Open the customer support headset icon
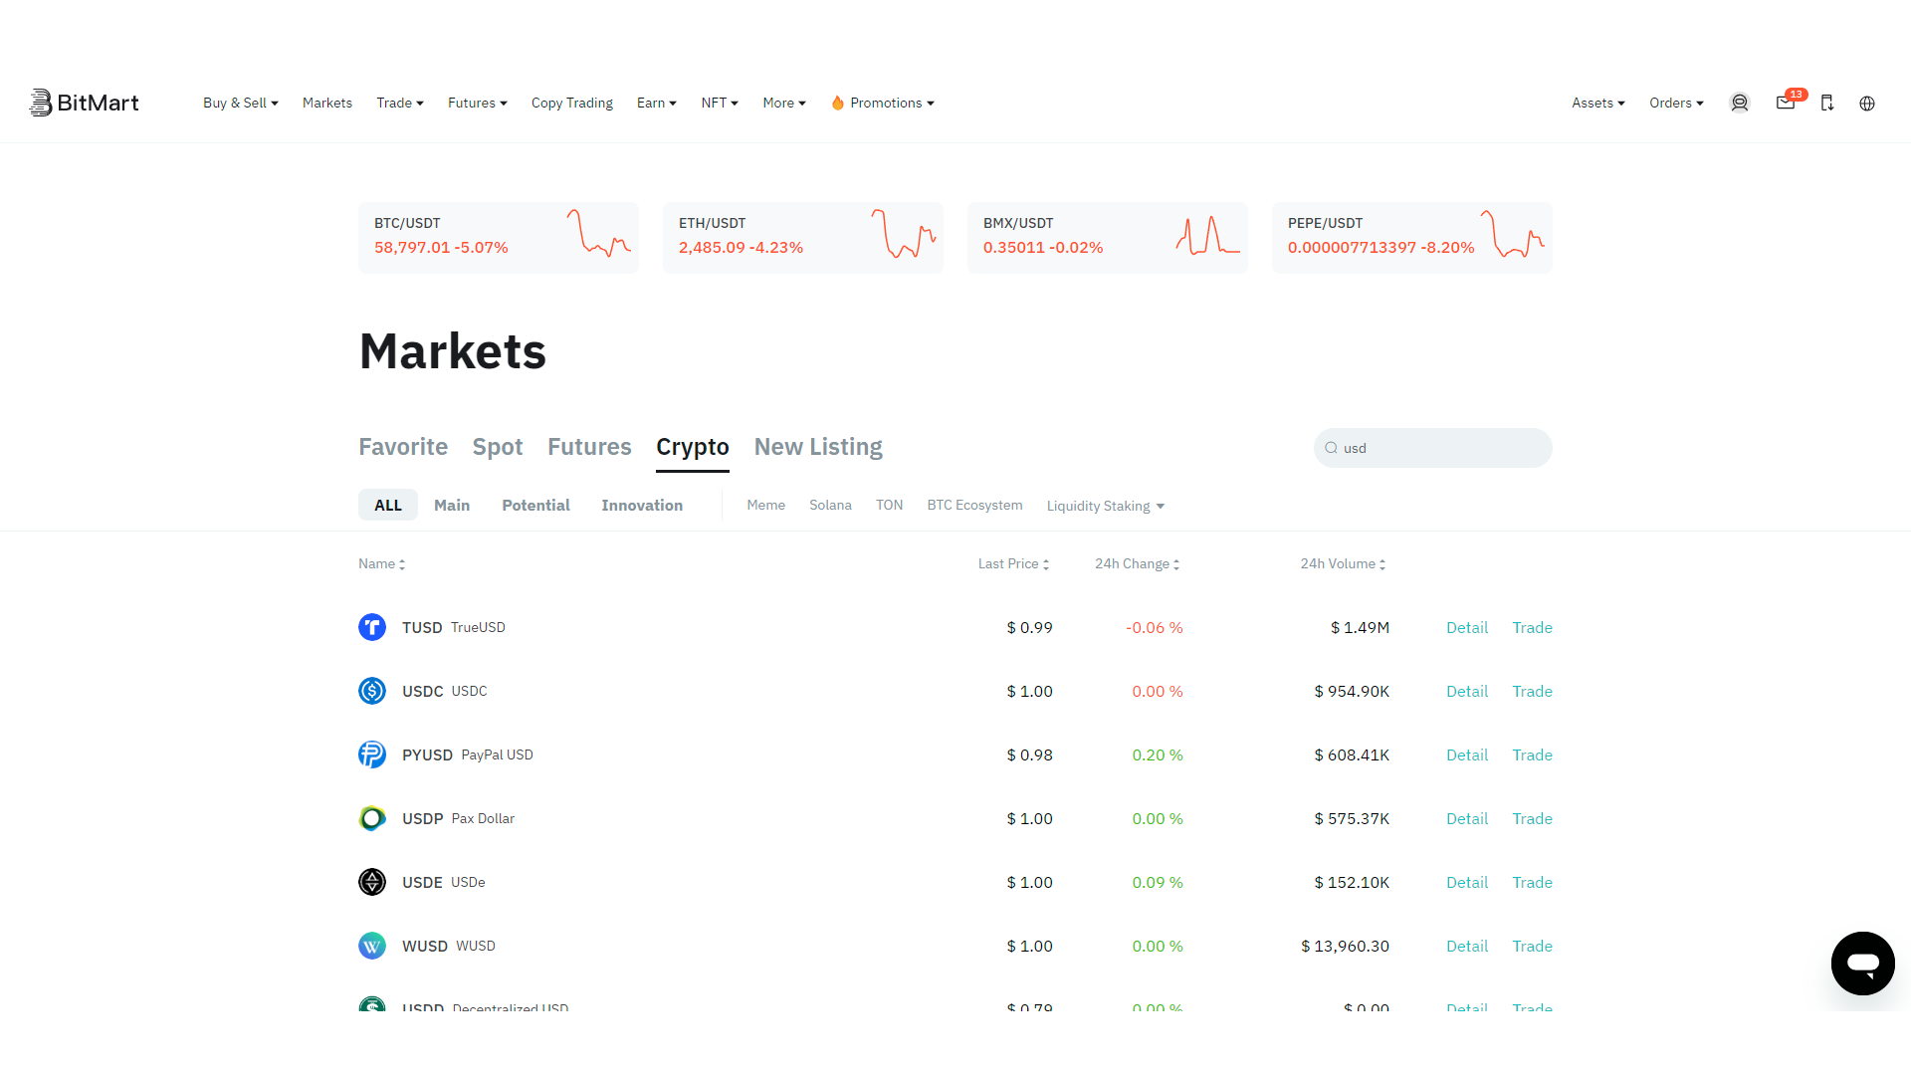The height and width of the screenshot is (1075, 1911). [x=1740, y=103]
